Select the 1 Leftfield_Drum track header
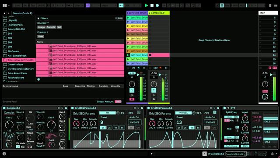 click(137, 13)
